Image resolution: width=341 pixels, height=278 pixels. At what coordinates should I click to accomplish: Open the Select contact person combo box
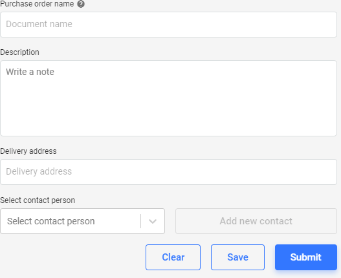[82, 221]
